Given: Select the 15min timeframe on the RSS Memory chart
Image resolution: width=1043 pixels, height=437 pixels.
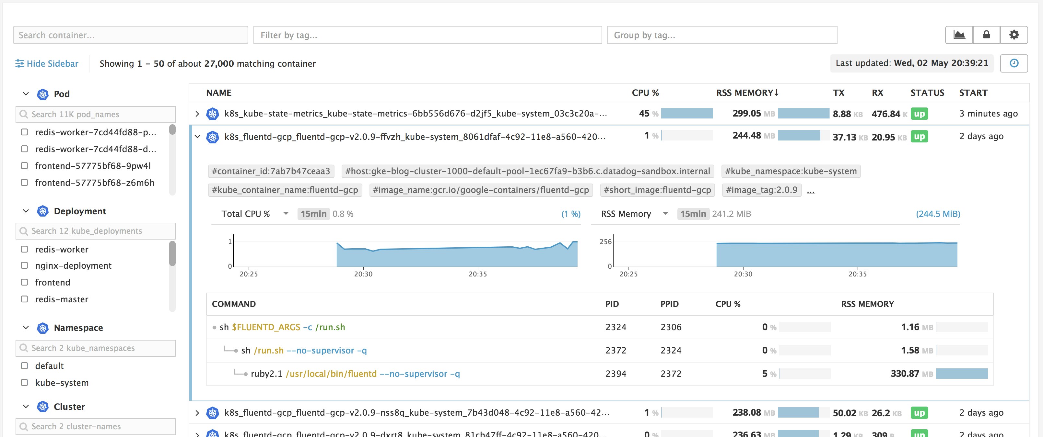Looking at the screenshot, I should 693,214.
